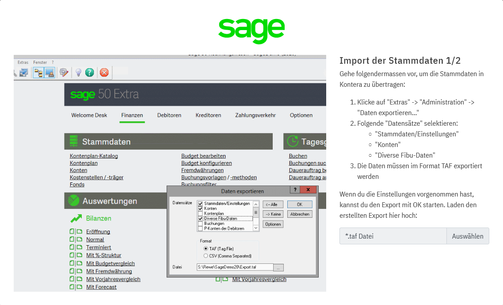Open the Kontenplan-Katalog link

[94, 156]
